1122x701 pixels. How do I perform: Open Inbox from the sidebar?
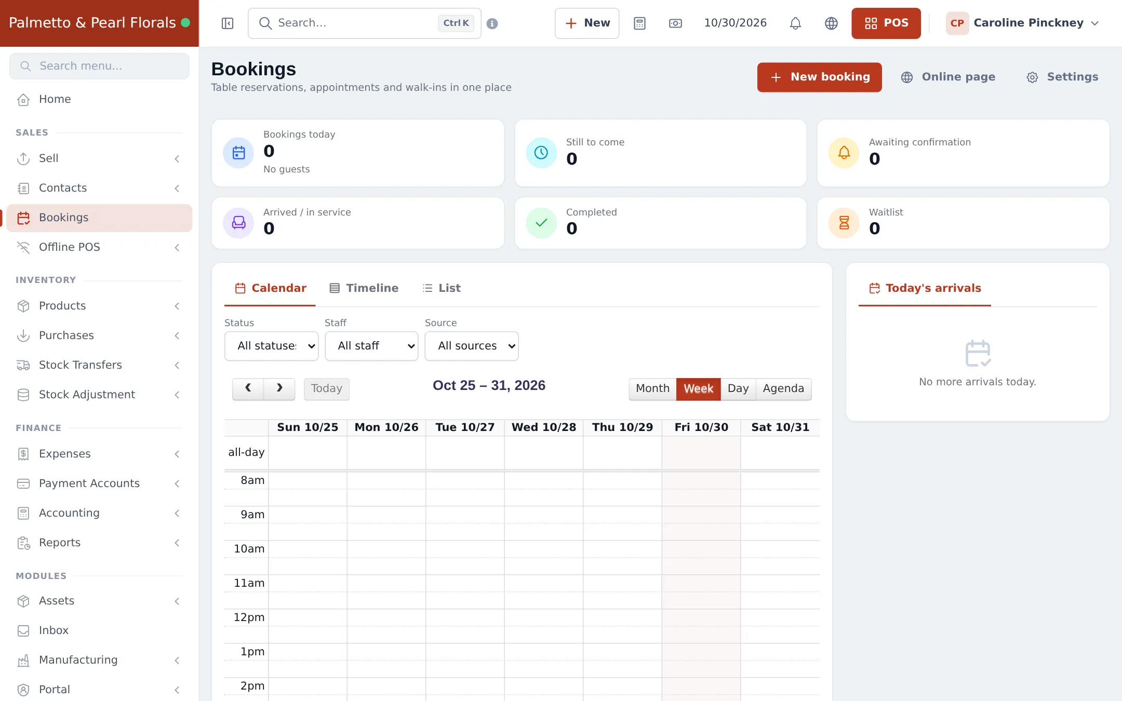(x=99, y=630)
